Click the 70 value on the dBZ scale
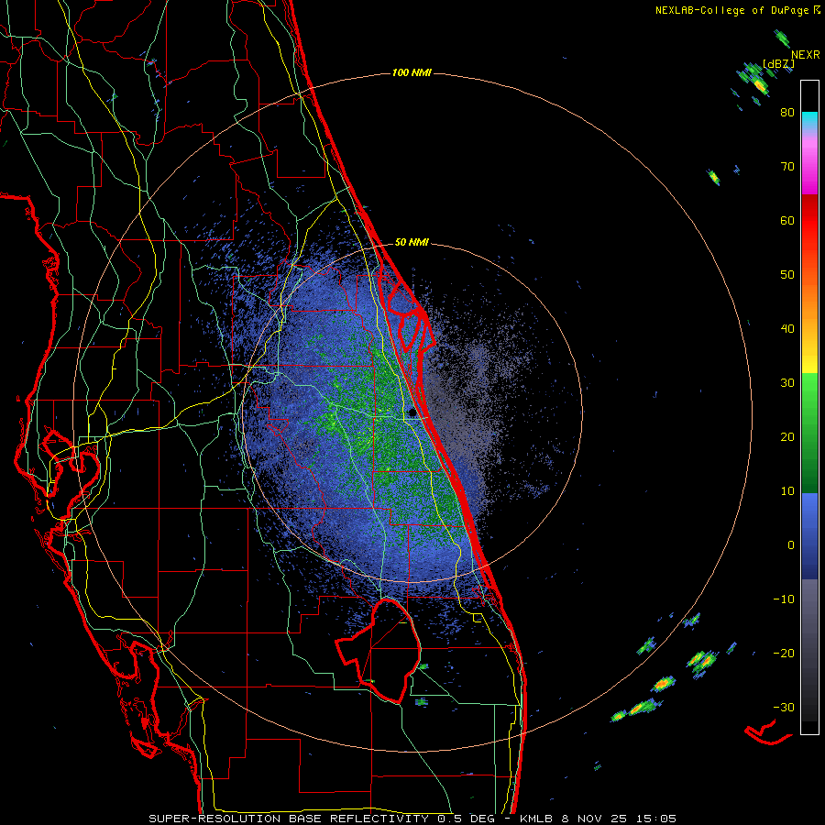This screenshot has width=825, height=825. (x=787, y=167)
